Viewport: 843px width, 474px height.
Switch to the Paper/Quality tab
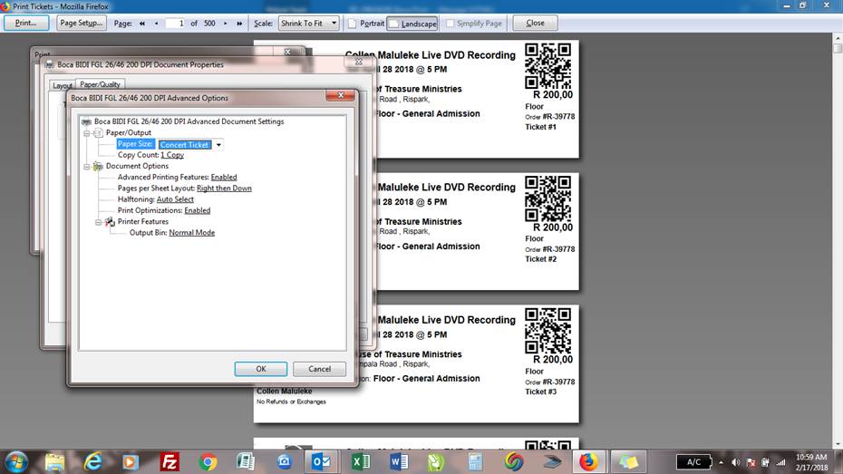(x=100, y=84)
